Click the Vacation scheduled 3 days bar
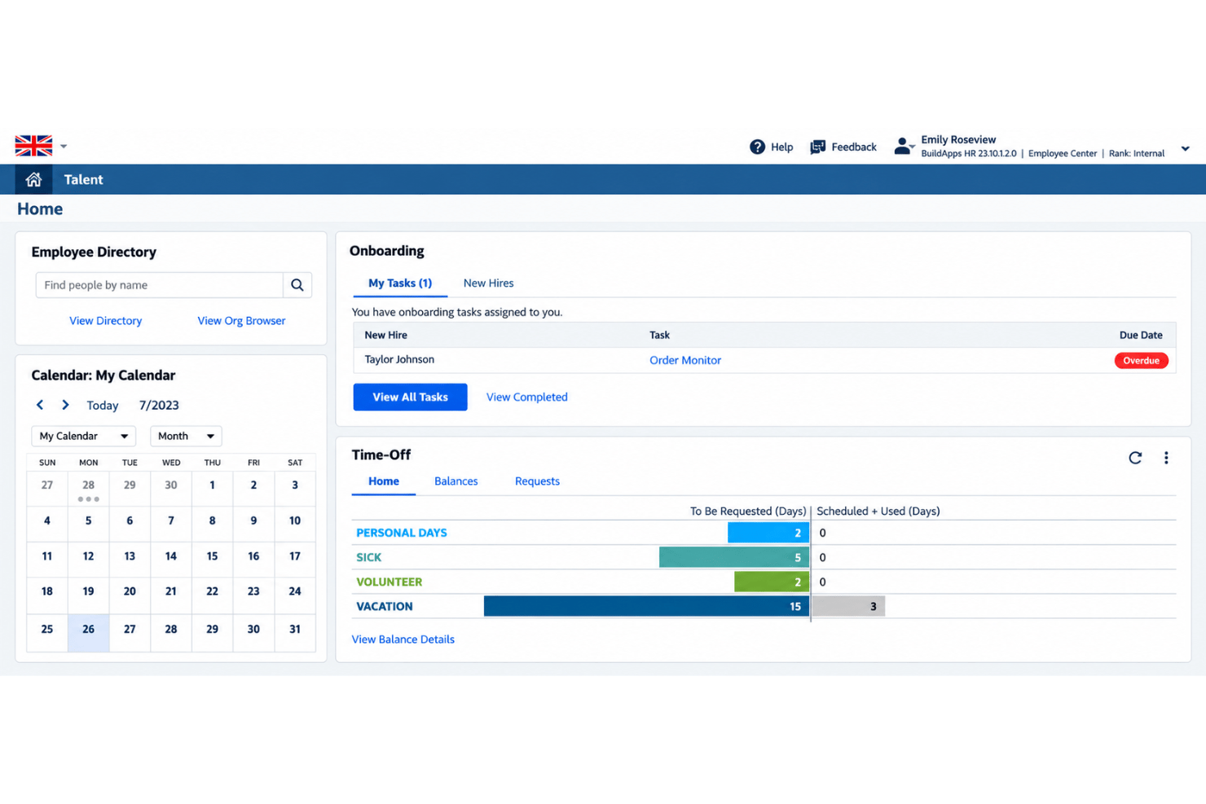This screenshot has width=1206, height=804. click(x=848, y=606)
